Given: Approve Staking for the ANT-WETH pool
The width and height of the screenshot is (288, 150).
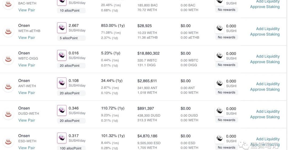Looking at the screenshot, I should point(265,89).
